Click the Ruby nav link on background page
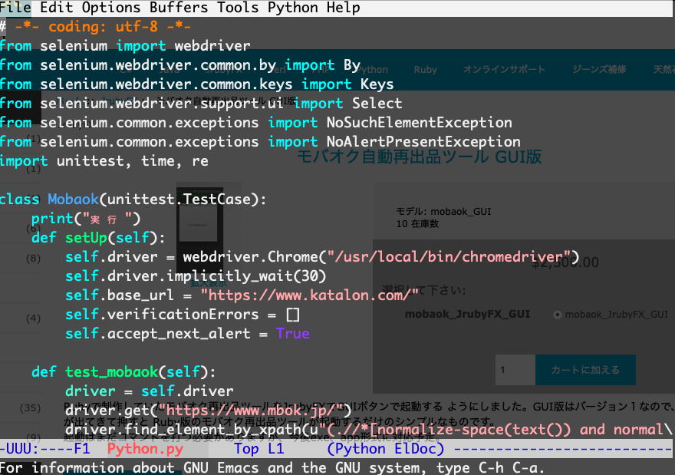Image resolution: width=675 pixels, height=475 pixels. (425, 69)
